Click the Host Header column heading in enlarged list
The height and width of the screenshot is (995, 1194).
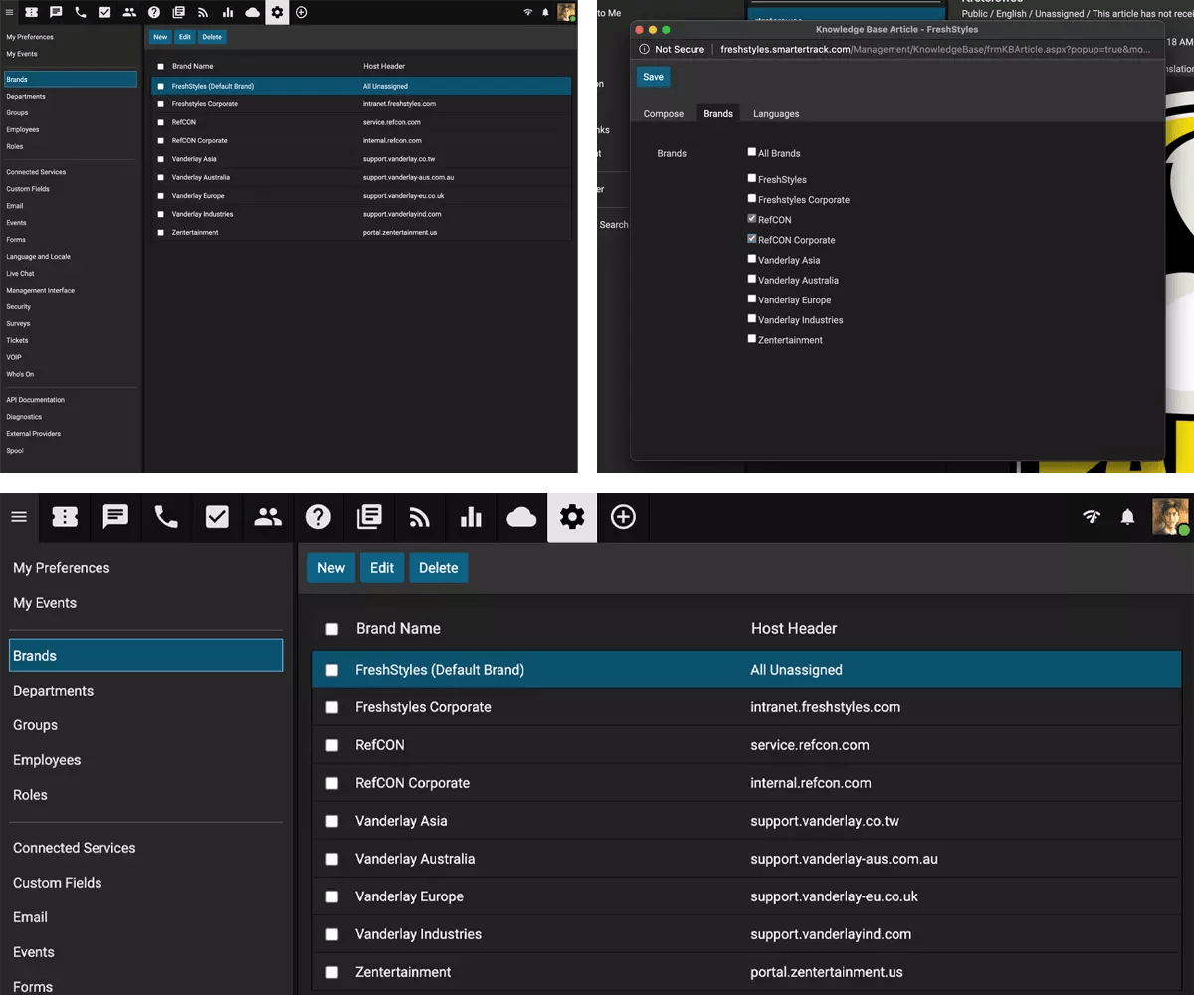click(794, 629)
